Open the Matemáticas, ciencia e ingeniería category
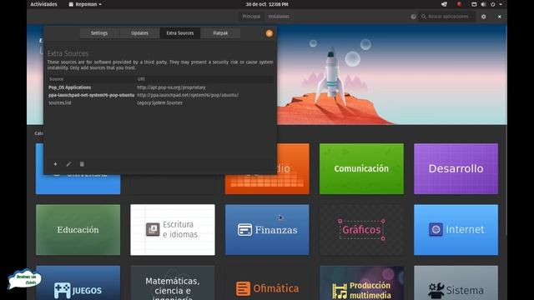Viewport: 534px width, 300px height. tap(173, 283)
